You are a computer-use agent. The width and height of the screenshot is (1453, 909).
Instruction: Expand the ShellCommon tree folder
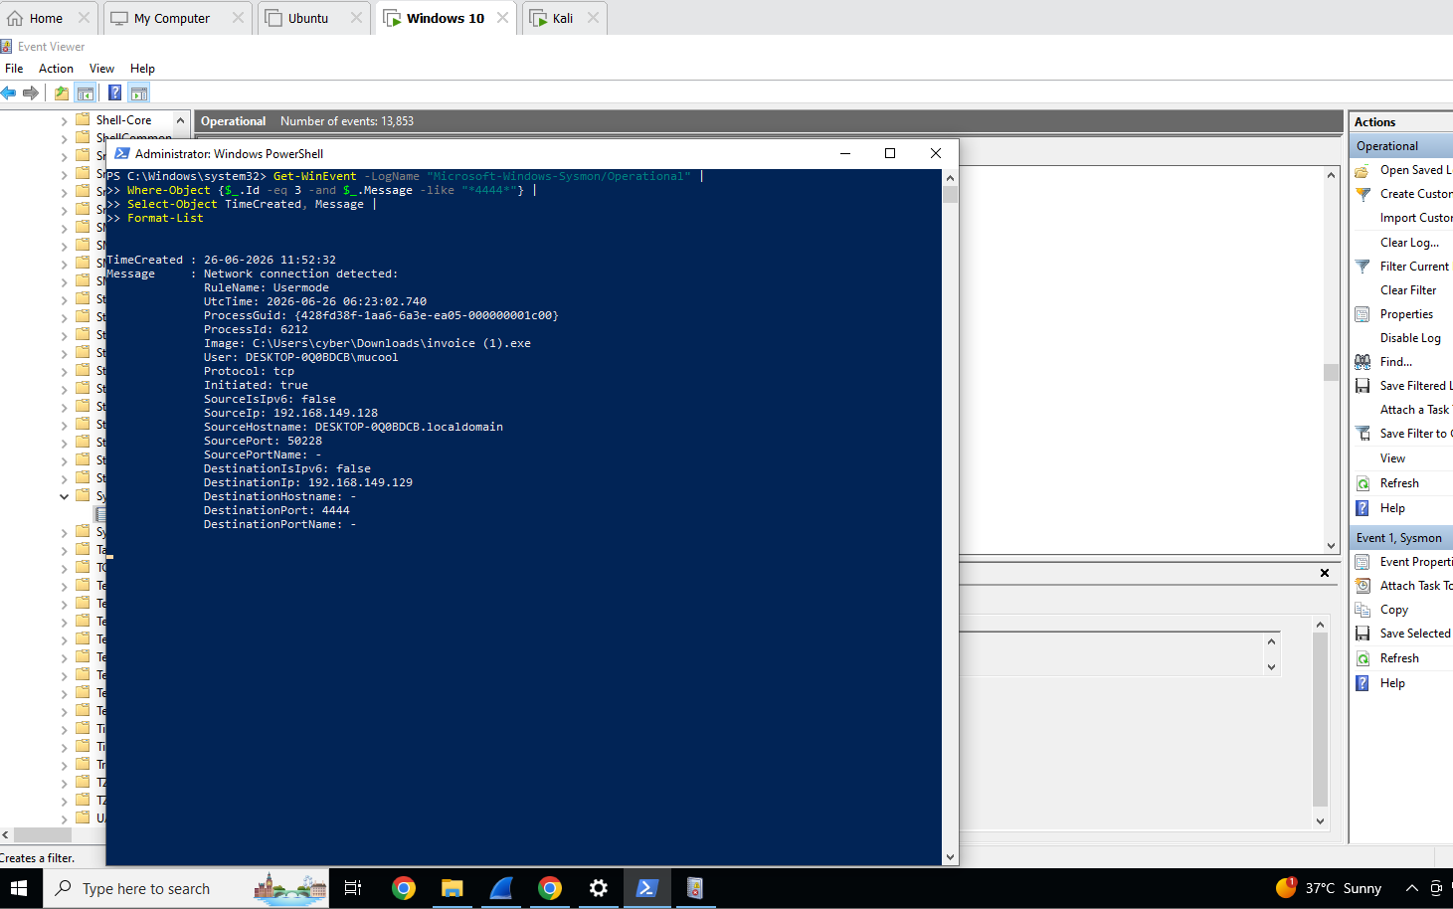pyautogui.click(x=65, y=138)
